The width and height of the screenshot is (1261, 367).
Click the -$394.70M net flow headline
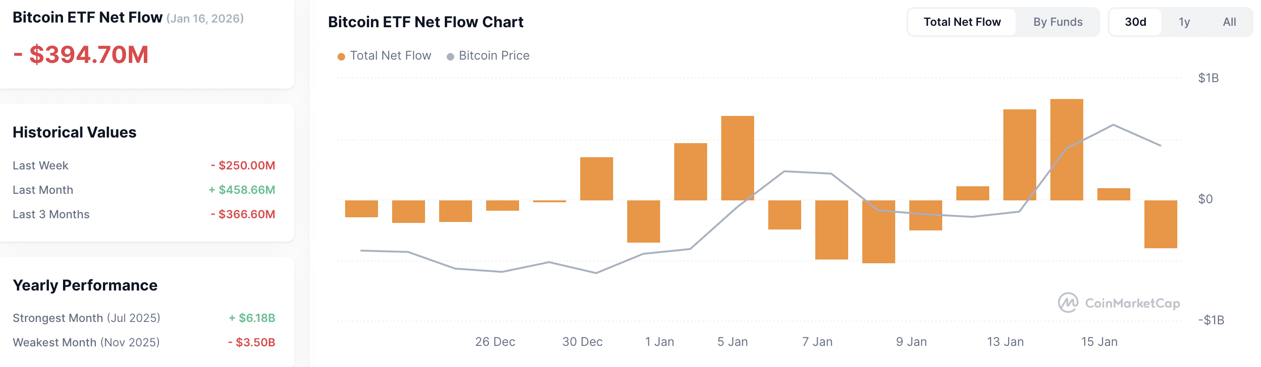[81, 54]
